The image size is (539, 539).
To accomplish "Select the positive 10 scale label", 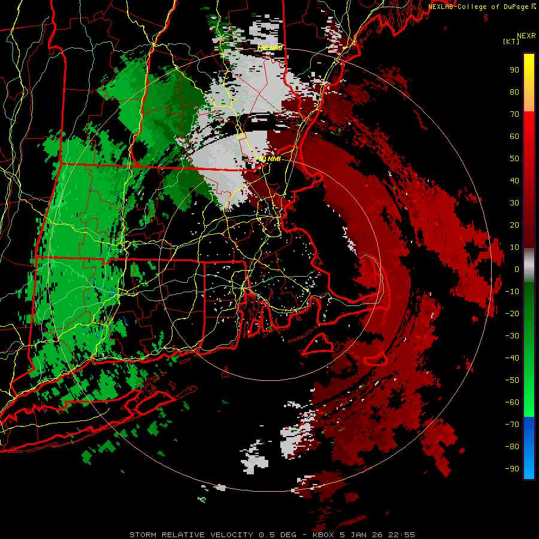I will point(514,247).
